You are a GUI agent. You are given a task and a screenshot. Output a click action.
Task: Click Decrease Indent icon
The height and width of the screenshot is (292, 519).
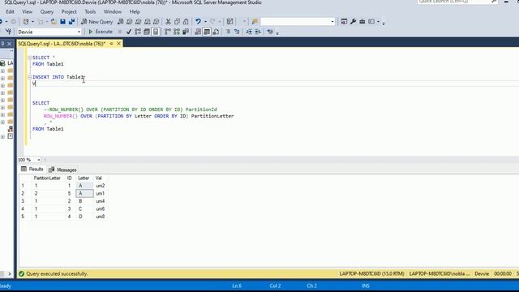click(x=249, y=32)
